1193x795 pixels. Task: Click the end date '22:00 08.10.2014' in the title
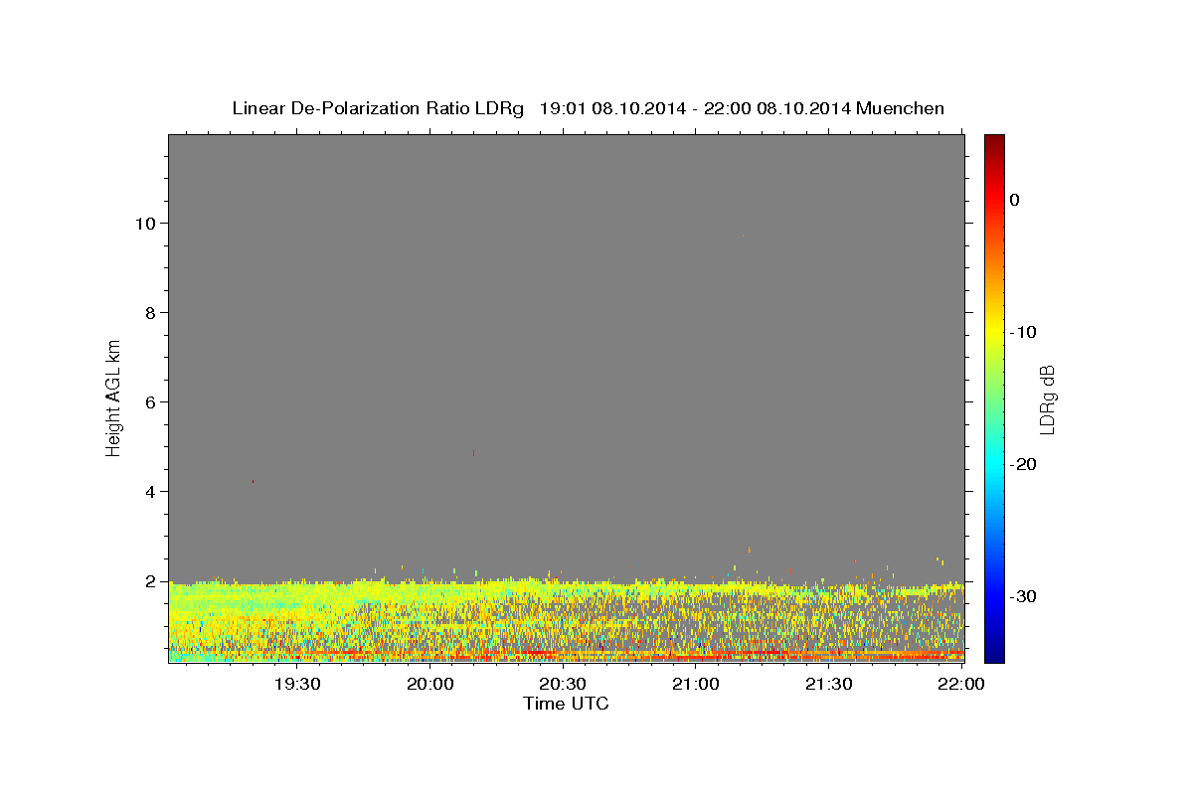point(776,108)
